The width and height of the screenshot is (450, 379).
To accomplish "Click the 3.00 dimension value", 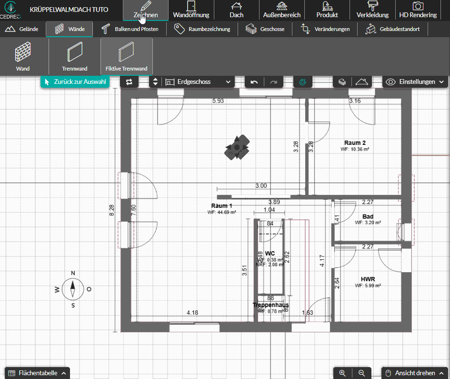I will tap(261, 186).
